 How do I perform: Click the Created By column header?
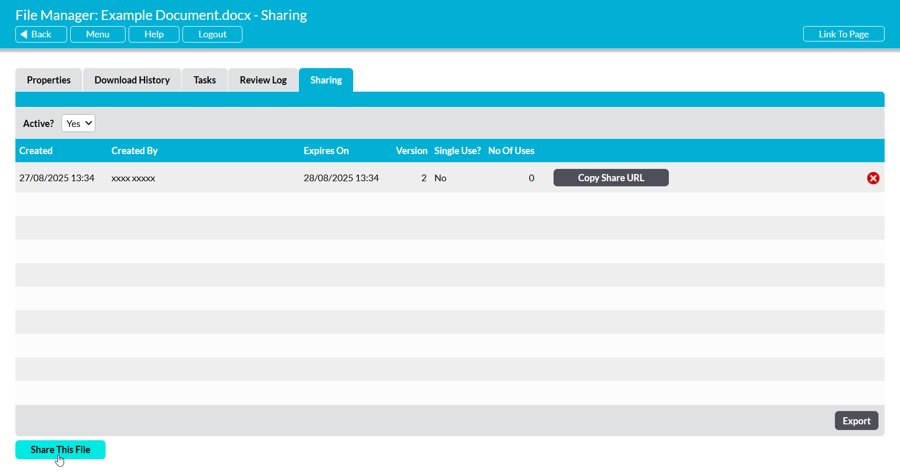click(134, 151)
